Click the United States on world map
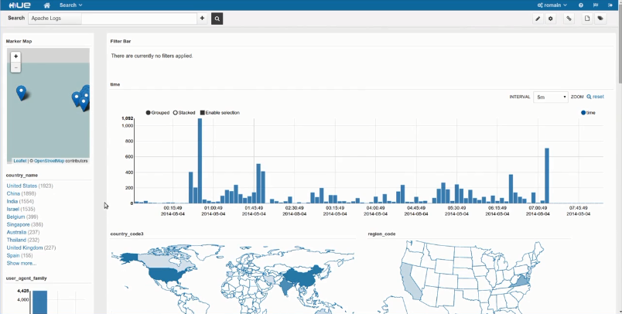622x314 pixels. tap(166, 274)
